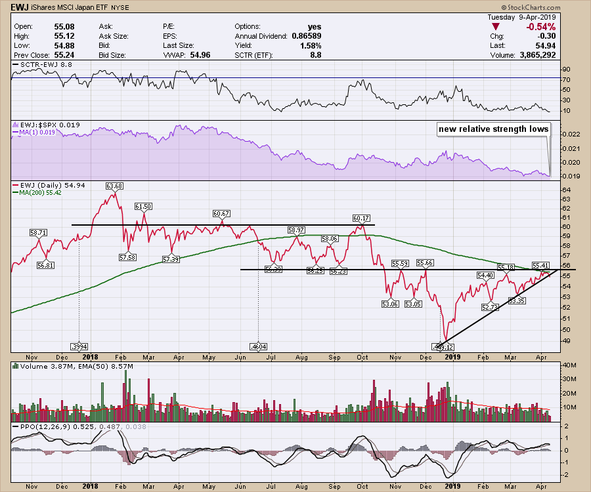Click the 55.18 price label
The height and width of the screenshot is (492, 591).
coord(506,267)
